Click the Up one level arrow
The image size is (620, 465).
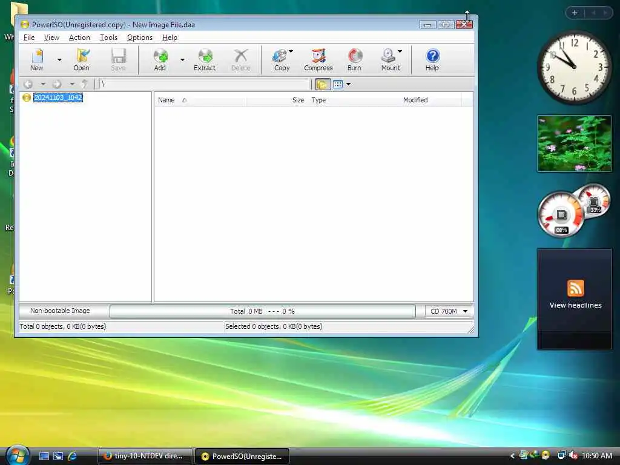click(x=85, y=84)
